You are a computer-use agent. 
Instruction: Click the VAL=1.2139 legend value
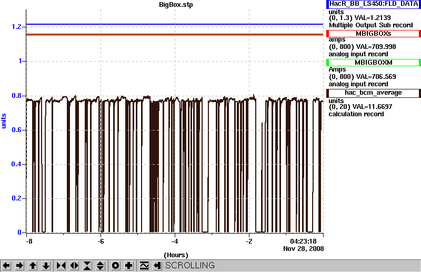point(373,18)
